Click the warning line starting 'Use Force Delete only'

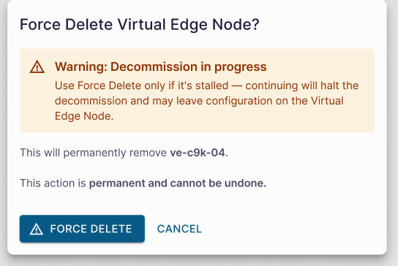(206, 85)
